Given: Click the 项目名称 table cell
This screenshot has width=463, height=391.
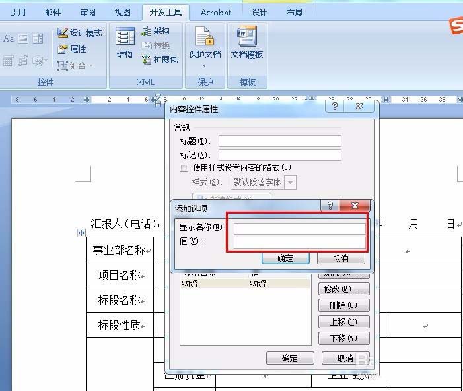Looking at the screenshot, I should click(x=120, y=275).
